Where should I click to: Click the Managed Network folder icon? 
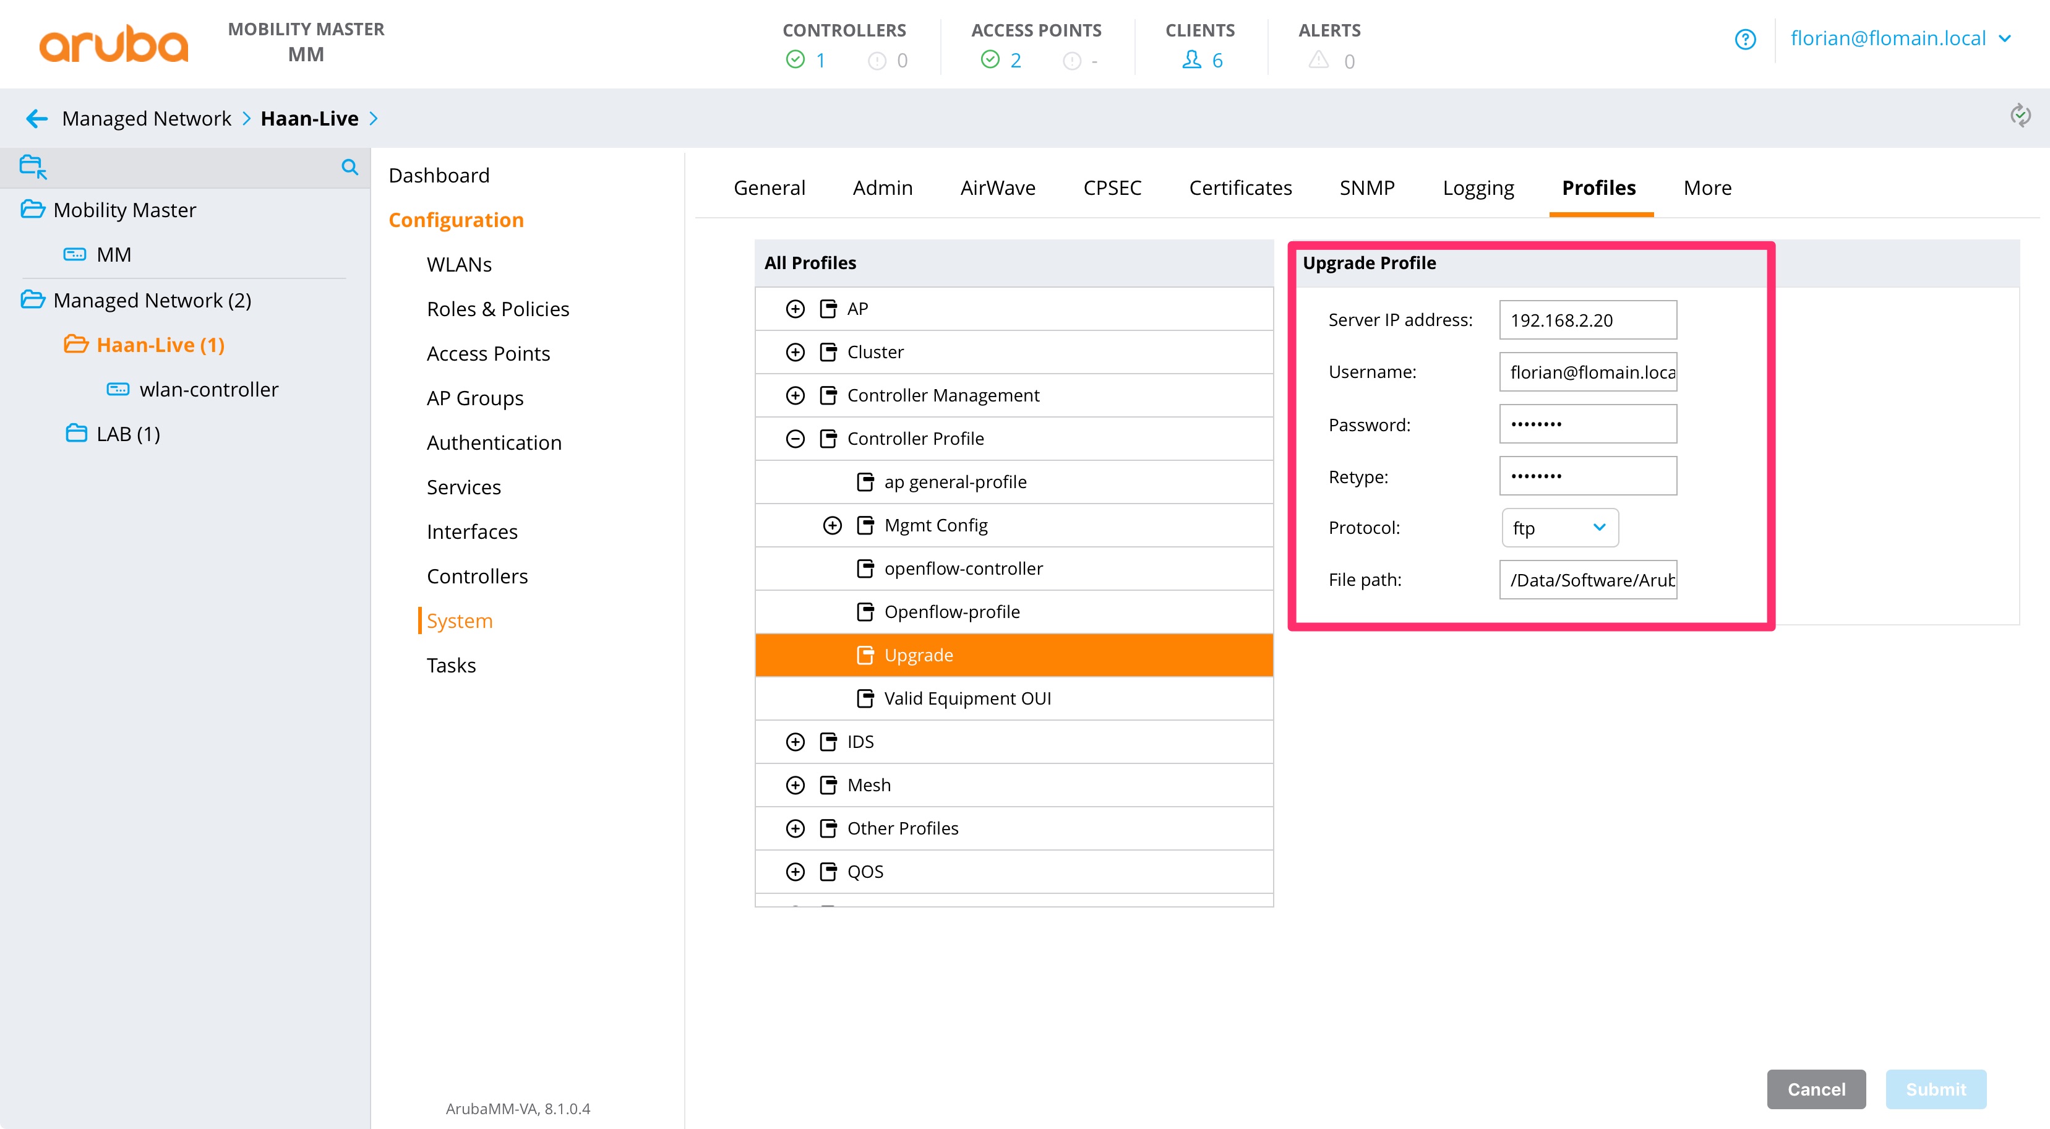[33, 299]
